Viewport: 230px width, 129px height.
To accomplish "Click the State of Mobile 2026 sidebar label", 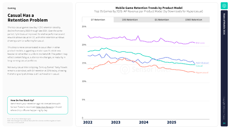I will 224,26.
